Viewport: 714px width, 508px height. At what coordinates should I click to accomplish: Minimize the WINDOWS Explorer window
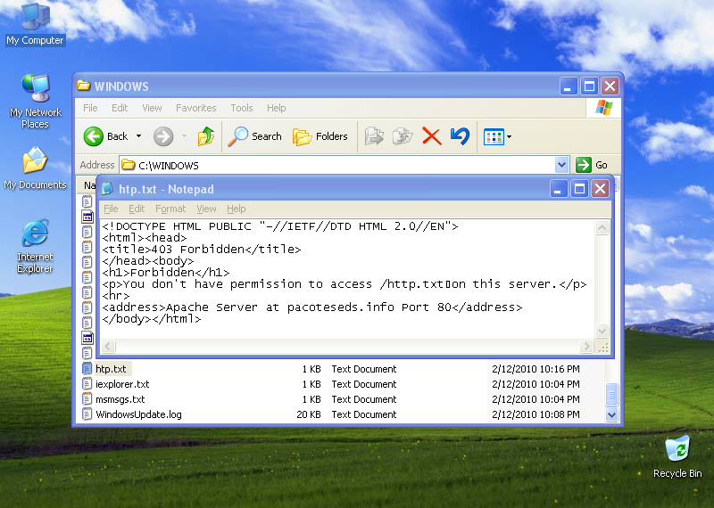click(568, 86)
